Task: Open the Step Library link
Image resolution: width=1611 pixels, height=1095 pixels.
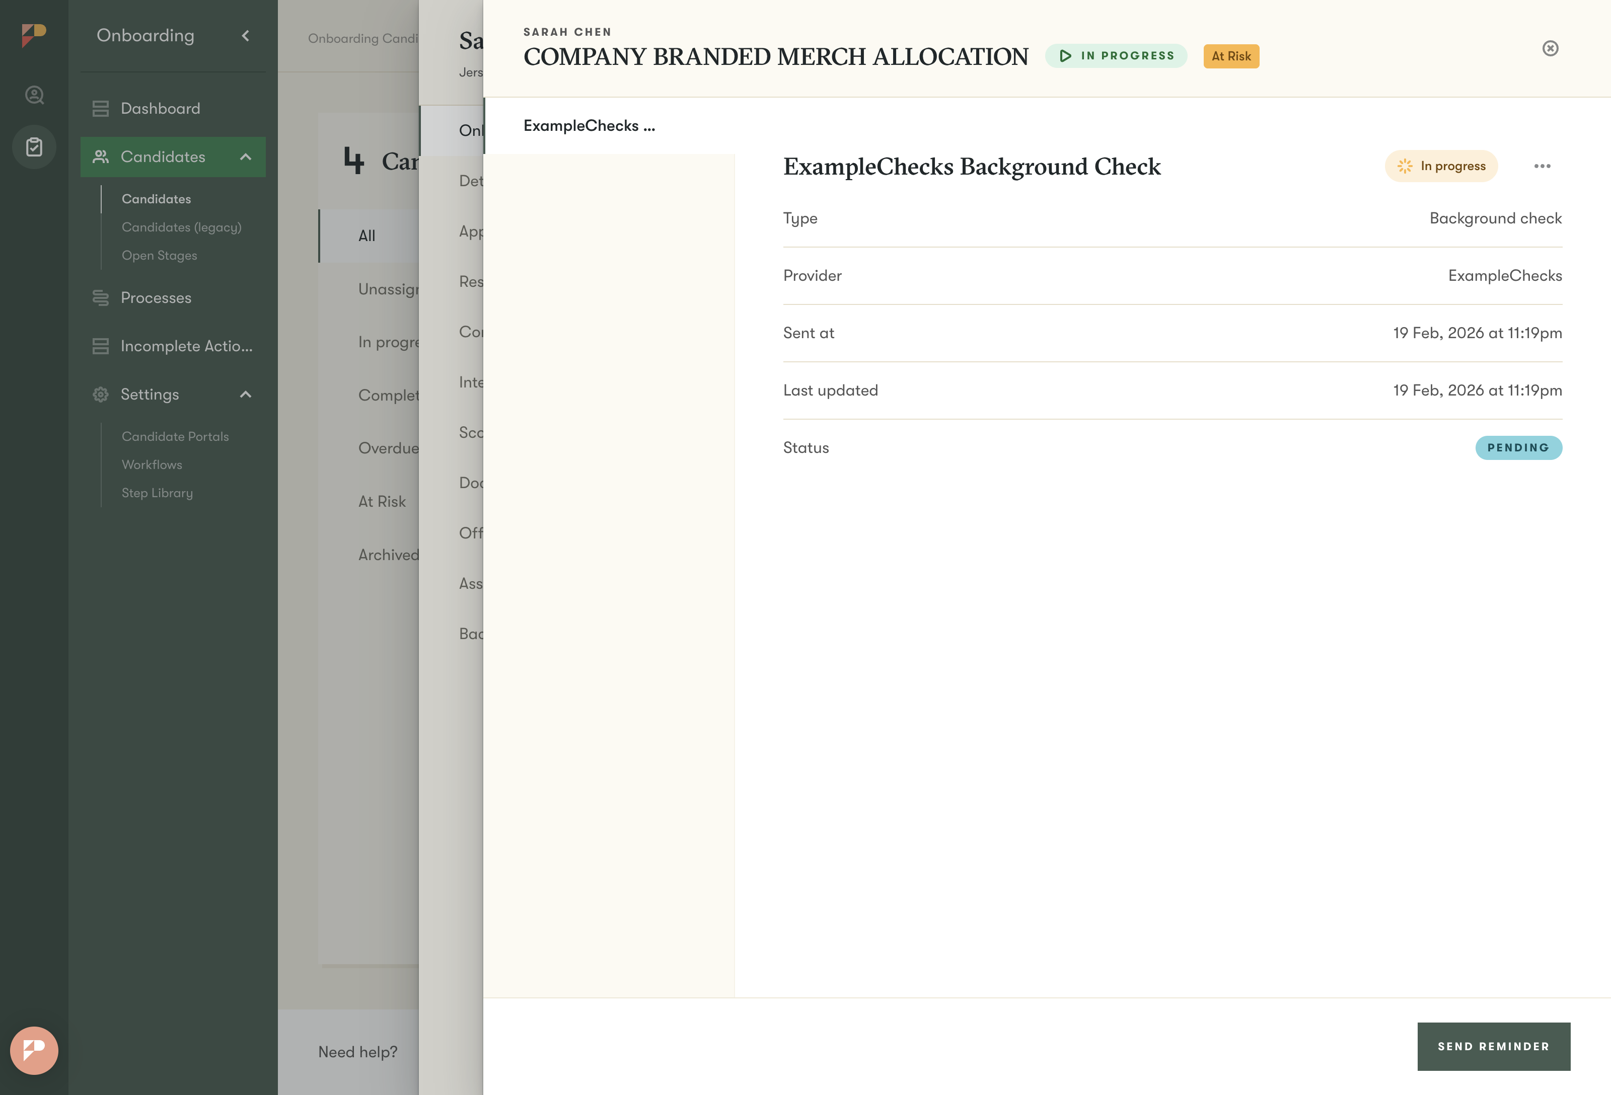Action: pyautogui.click(x=158, y=493)
